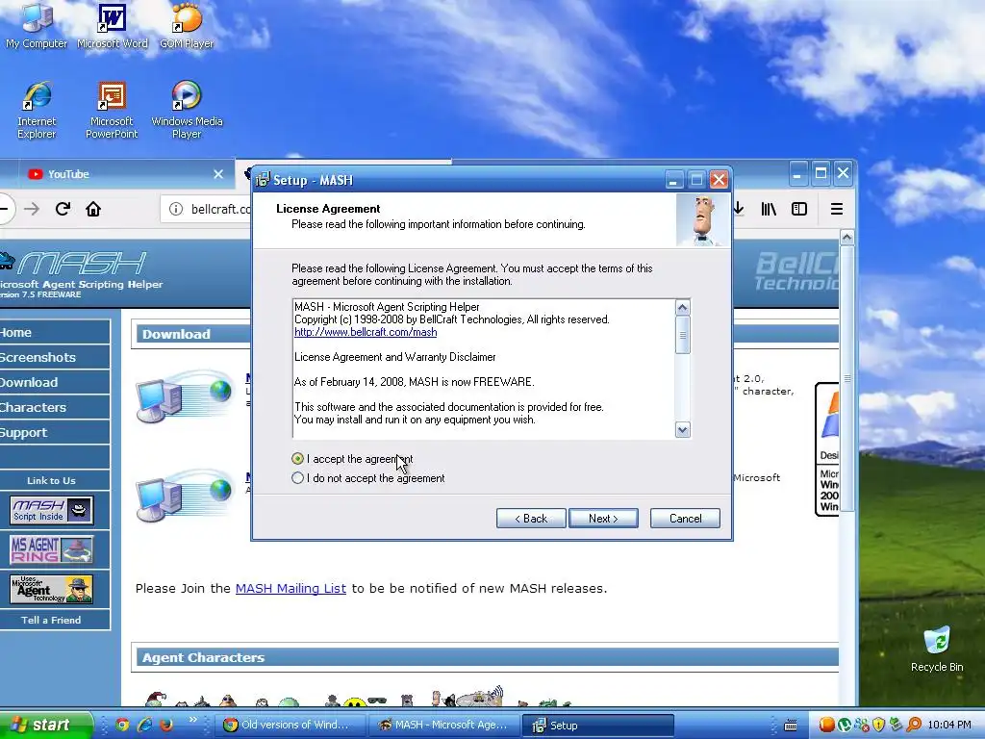Click the browser page scrollbar up arrow
The image size is (985, 739).
click(x=846, y=238)
